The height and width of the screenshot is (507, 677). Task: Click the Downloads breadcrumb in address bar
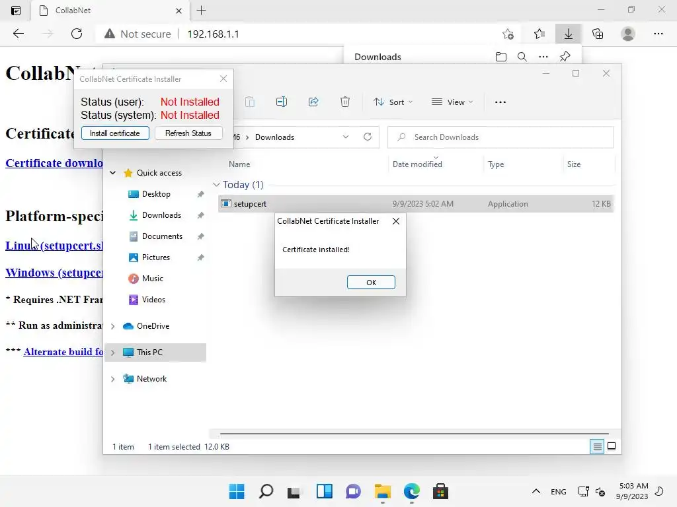click(274, 137)
